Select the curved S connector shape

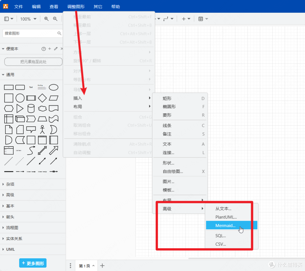click(31, 150)
